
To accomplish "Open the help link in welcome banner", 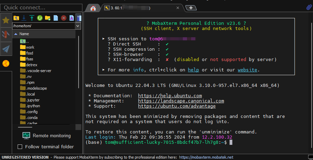I will [194, 70].
